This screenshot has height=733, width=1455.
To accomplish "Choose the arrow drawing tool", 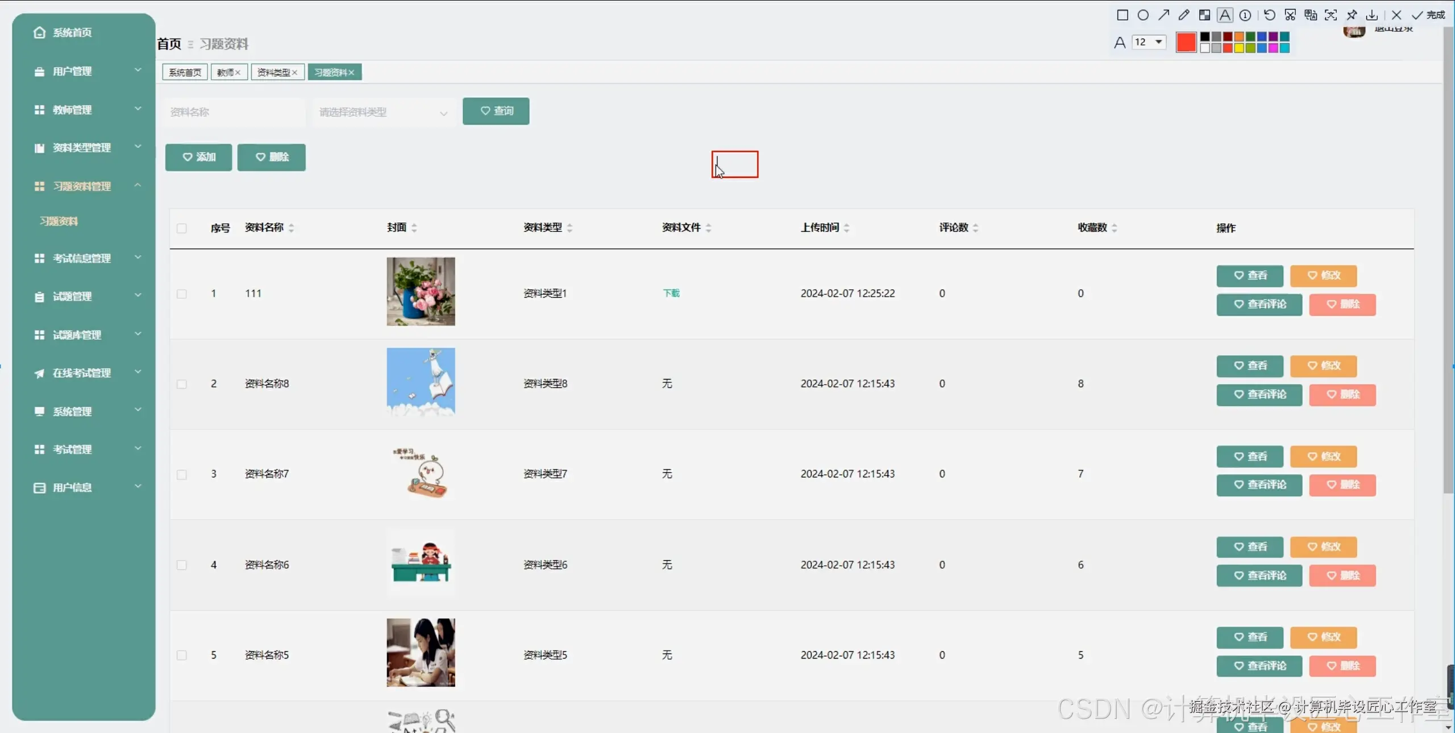I will pos(1163,15).
